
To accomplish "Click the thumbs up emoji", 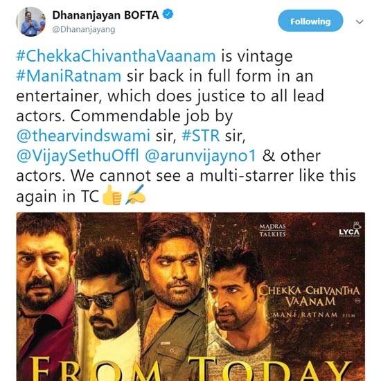I will pos(112,195).
